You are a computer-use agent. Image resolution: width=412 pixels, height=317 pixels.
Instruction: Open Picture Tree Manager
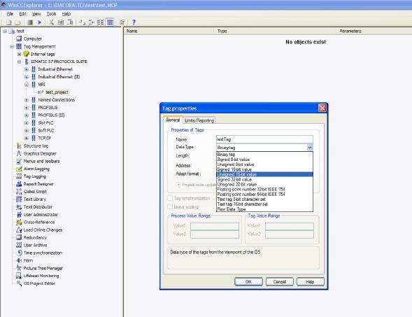[43, 268]
